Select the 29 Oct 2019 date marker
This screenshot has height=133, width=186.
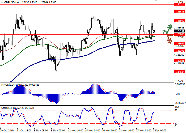(x=7, y=131)
